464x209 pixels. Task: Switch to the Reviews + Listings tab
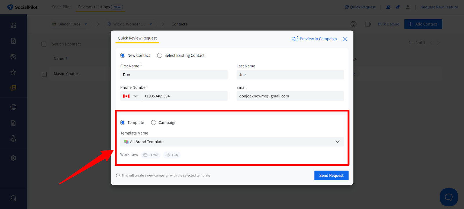click(100, 7)
